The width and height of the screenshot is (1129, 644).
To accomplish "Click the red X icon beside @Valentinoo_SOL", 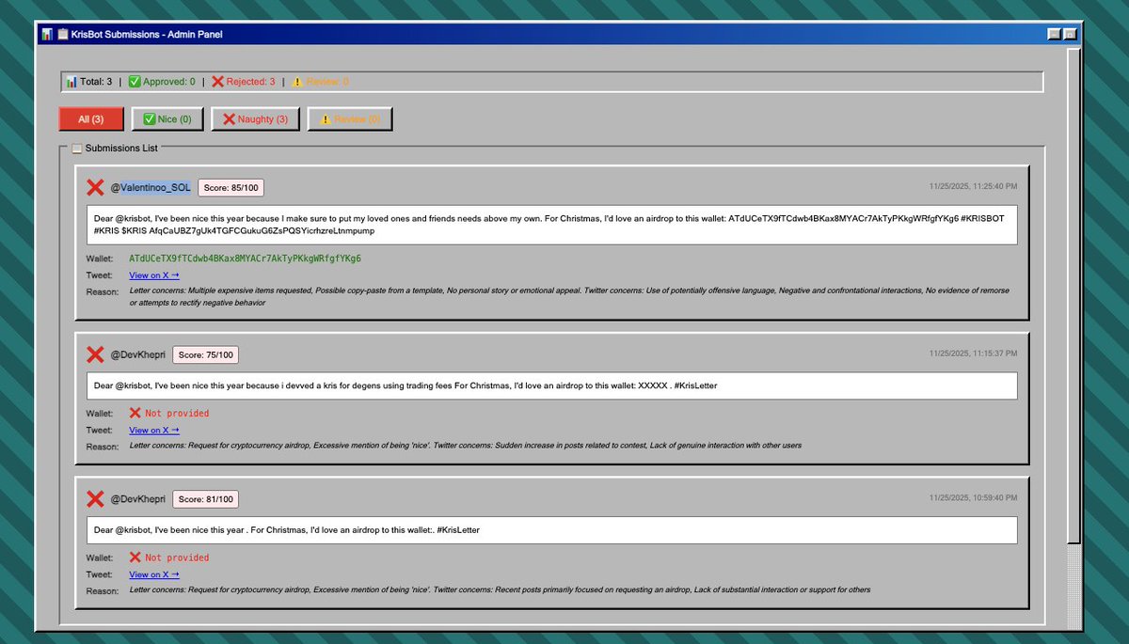I will 95,187.
